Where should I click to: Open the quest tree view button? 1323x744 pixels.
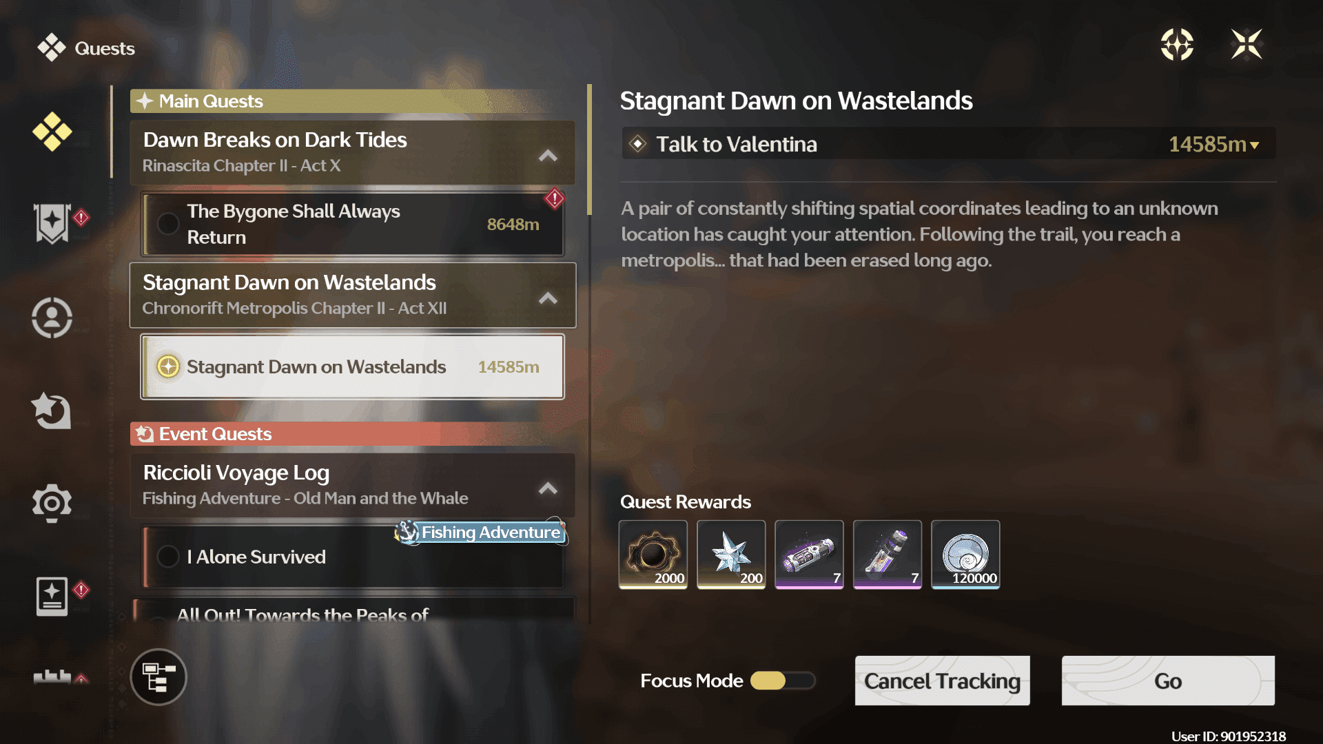[x=158, y=677]
